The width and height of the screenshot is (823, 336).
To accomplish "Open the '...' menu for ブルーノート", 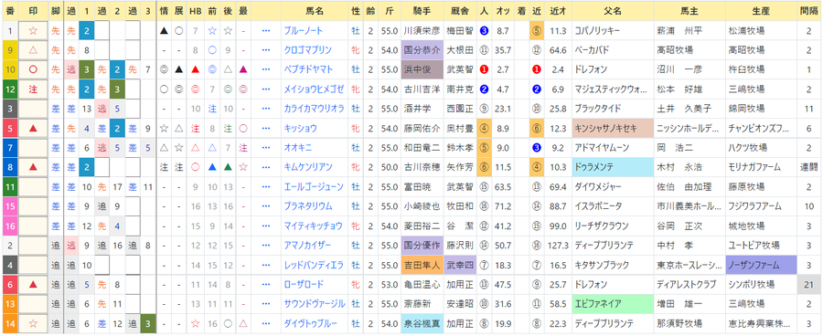I will 265,31.
